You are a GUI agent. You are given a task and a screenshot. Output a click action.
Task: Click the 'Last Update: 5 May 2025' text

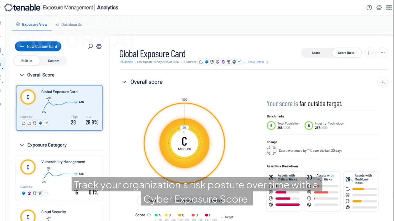[158, 62]
